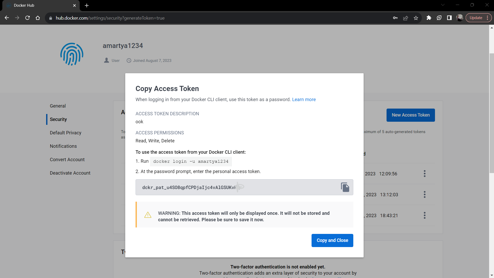
Task: Open the browser profile avatar menu
Action: coord(460,18)
